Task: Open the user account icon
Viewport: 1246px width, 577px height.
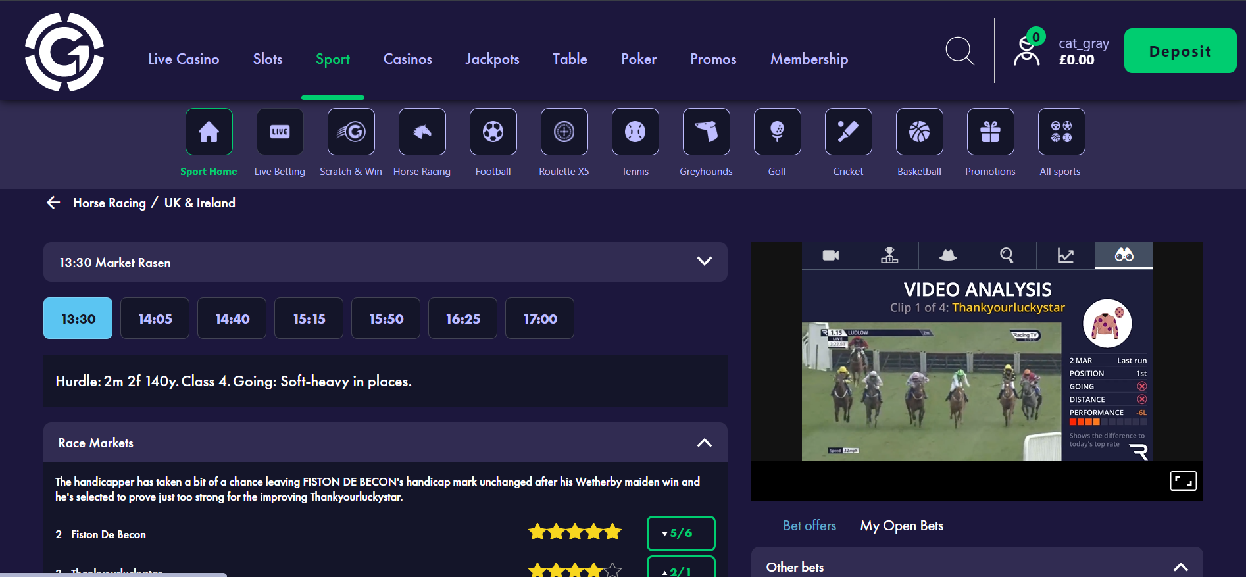Action: [1027, 51]
